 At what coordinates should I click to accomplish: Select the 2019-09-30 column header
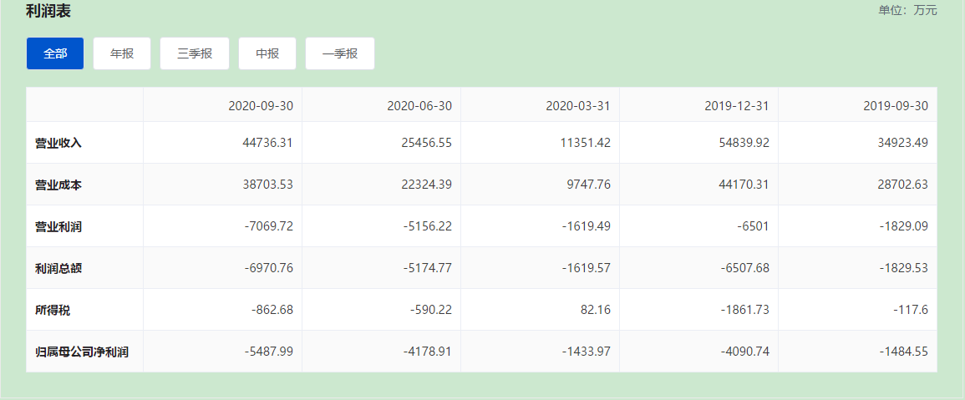click(x=896, y=106)
